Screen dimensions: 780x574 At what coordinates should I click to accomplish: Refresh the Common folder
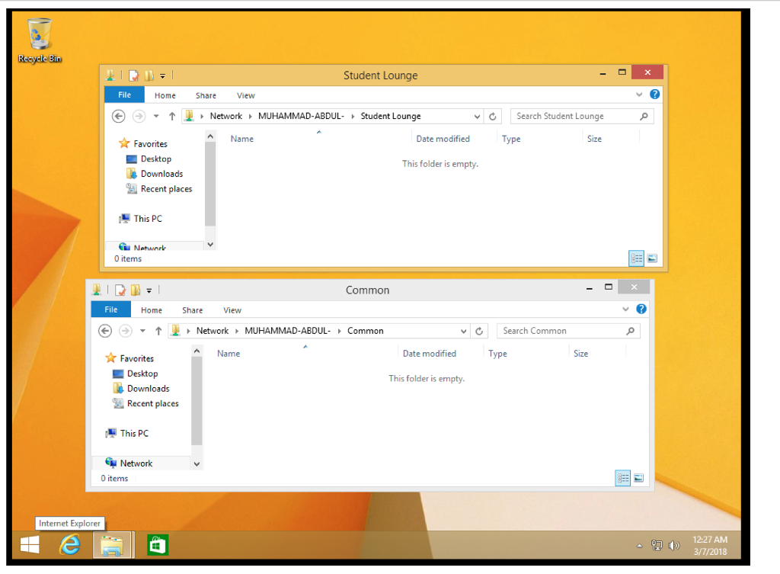479,331
